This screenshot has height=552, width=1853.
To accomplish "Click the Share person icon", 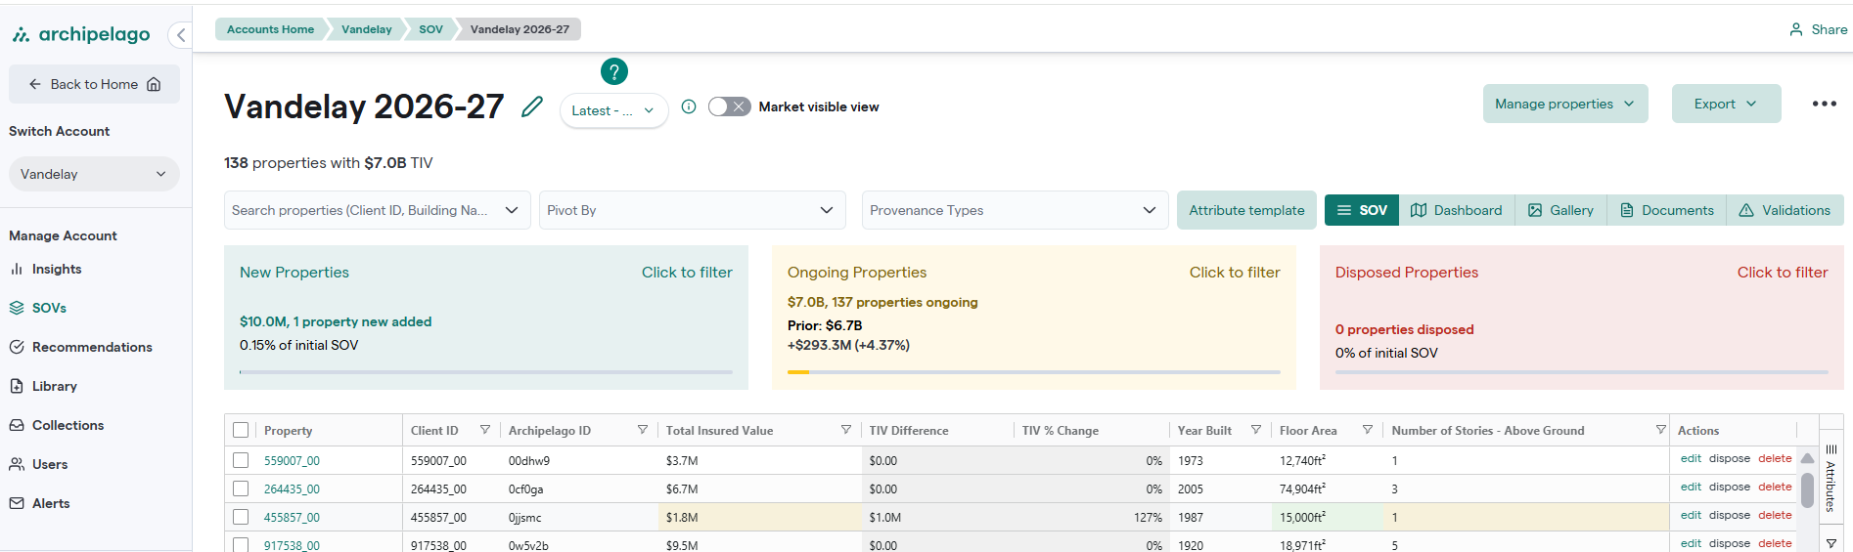I will 1796,29.
